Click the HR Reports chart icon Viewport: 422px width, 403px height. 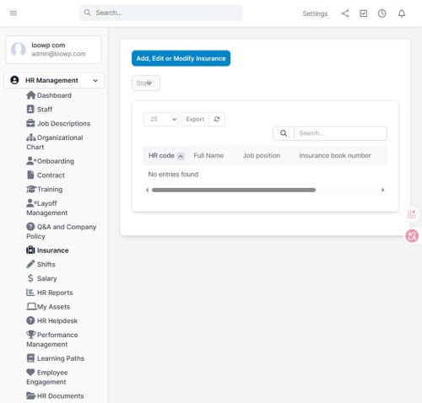pyautogui.click(x=30, y=293)
